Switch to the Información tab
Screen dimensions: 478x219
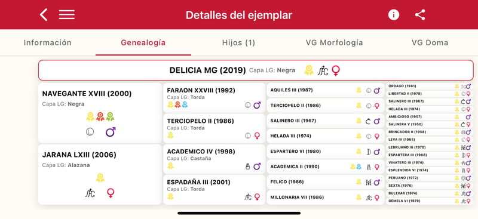(48, 42)
